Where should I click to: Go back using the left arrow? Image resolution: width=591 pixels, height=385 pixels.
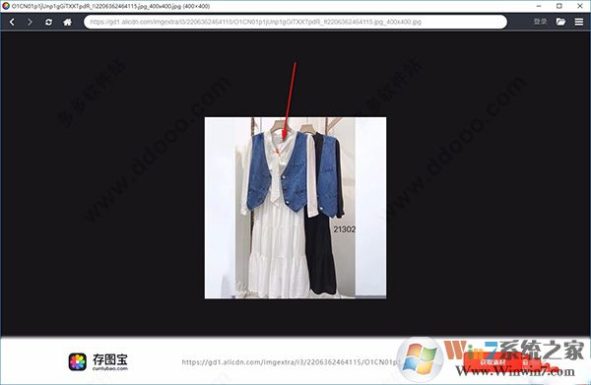click(12, 23)
